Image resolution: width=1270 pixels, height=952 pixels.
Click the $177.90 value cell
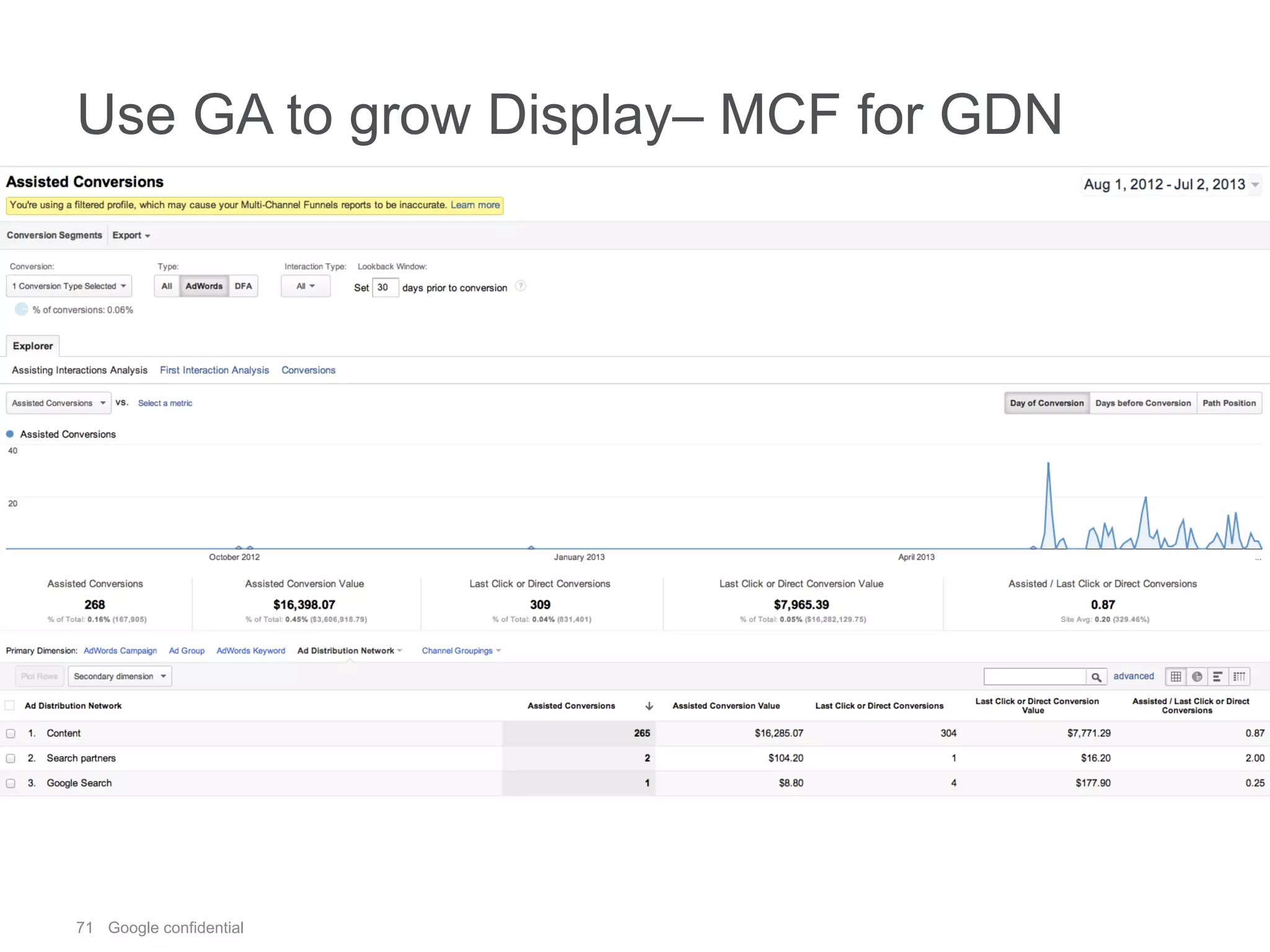click(1093, 783)
